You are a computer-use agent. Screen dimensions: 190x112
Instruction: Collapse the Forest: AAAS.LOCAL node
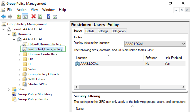(4, 29)
